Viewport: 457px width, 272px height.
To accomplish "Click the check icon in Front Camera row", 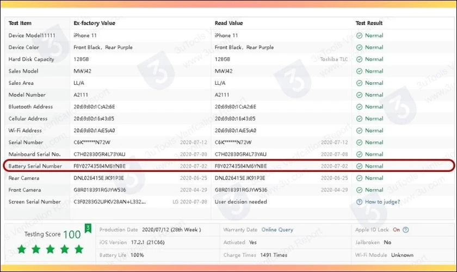I will pyautogui.click(x=359, y=190).
